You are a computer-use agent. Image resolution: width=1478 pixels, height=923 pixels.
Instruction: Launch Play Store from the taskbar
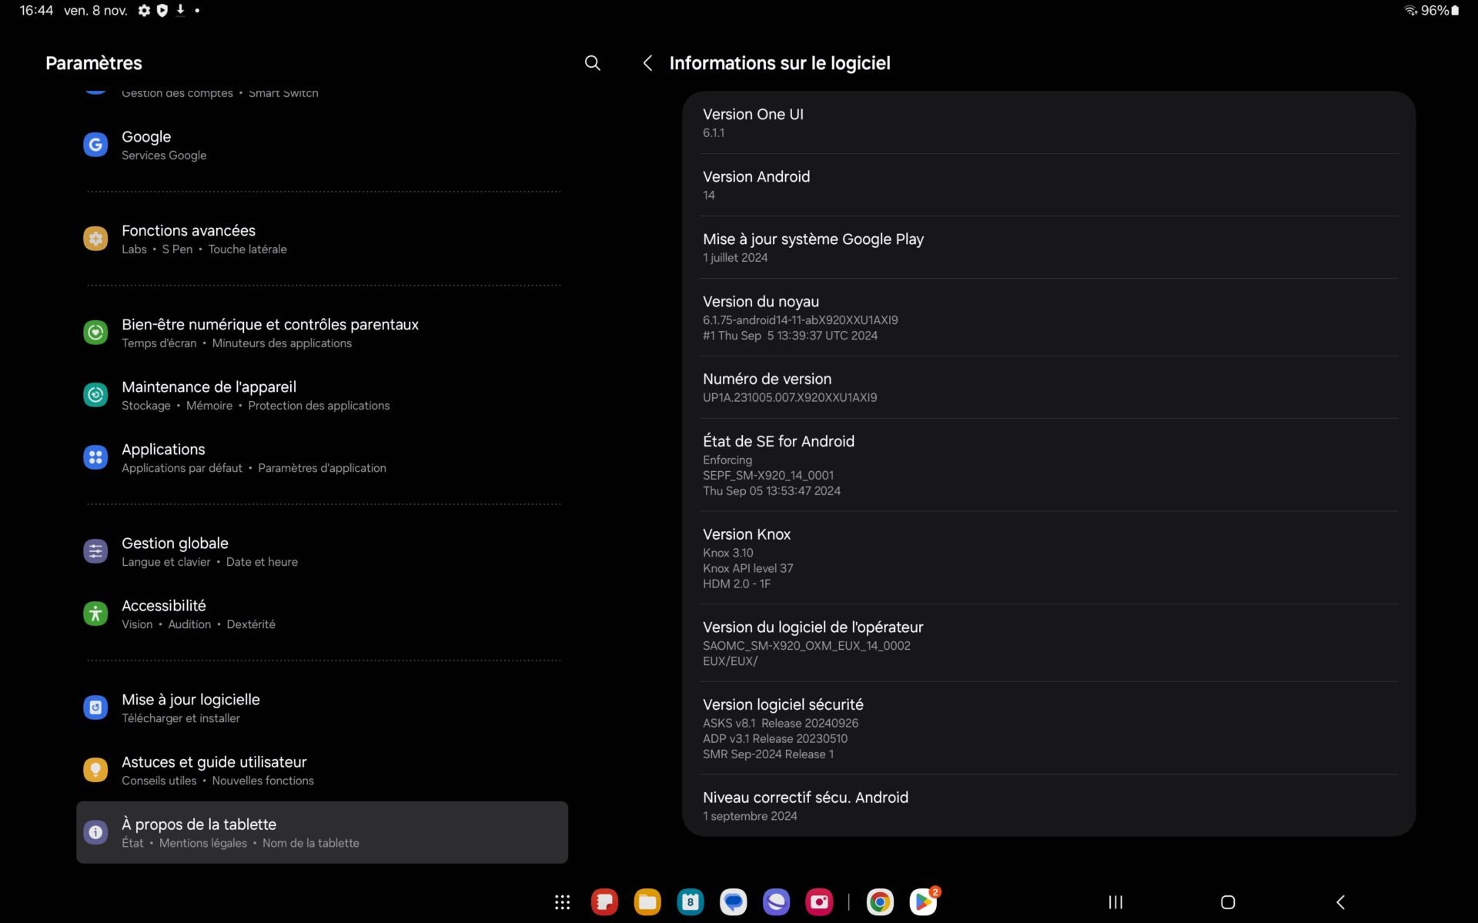click(923, 902)
